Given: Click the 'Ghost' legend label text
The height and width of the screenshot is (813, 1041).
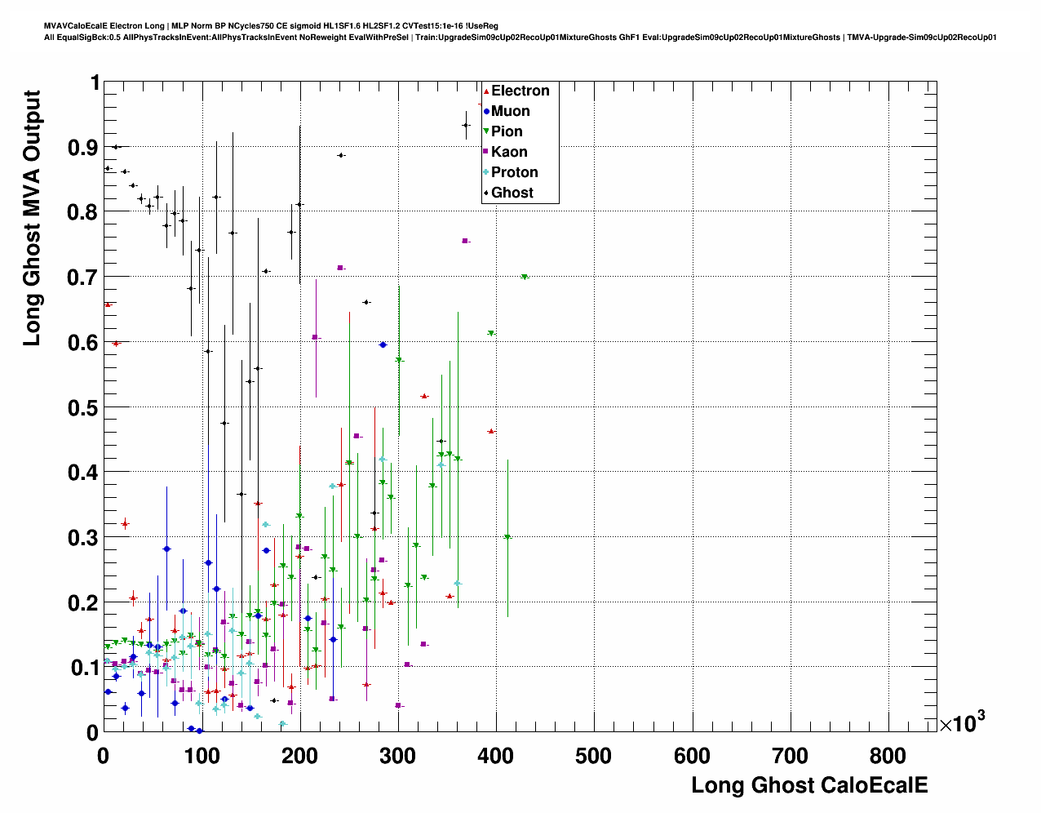Looking at the screenshot, I should 512,193.
